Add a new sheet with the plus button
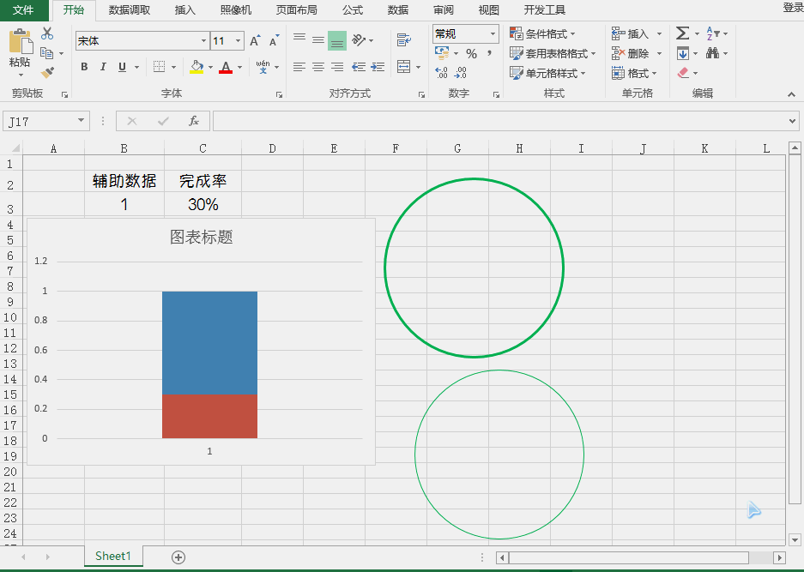The height and width of the screenshot is (572, 804). pos(178,557)
